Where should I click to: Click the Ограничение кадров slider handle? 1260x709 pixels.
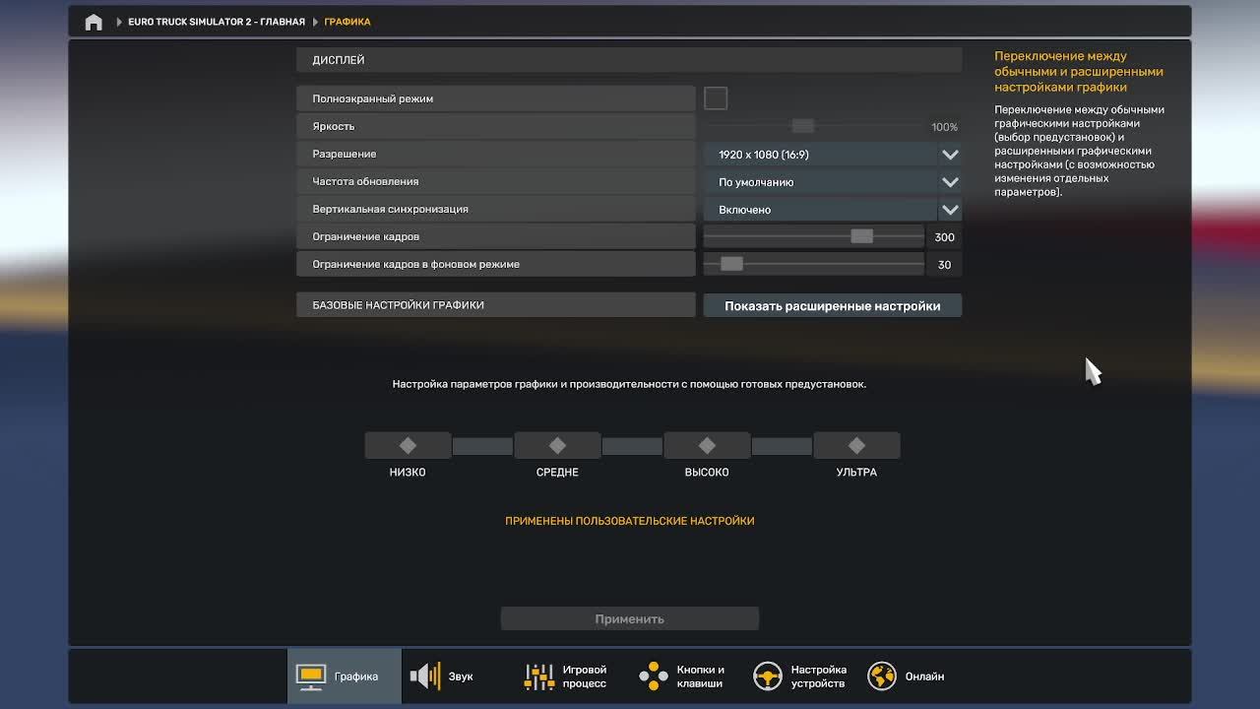click(x=861, y=236)
